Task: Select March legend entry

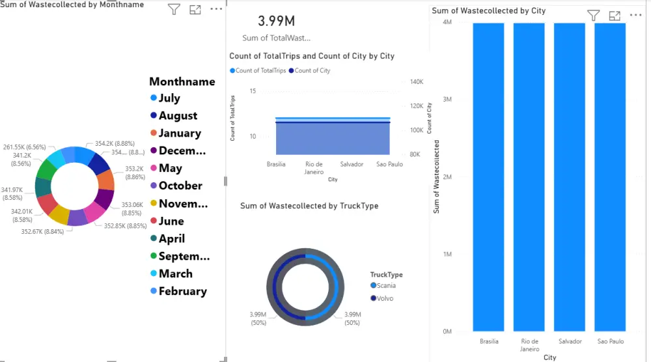Action: coord(171,273)
